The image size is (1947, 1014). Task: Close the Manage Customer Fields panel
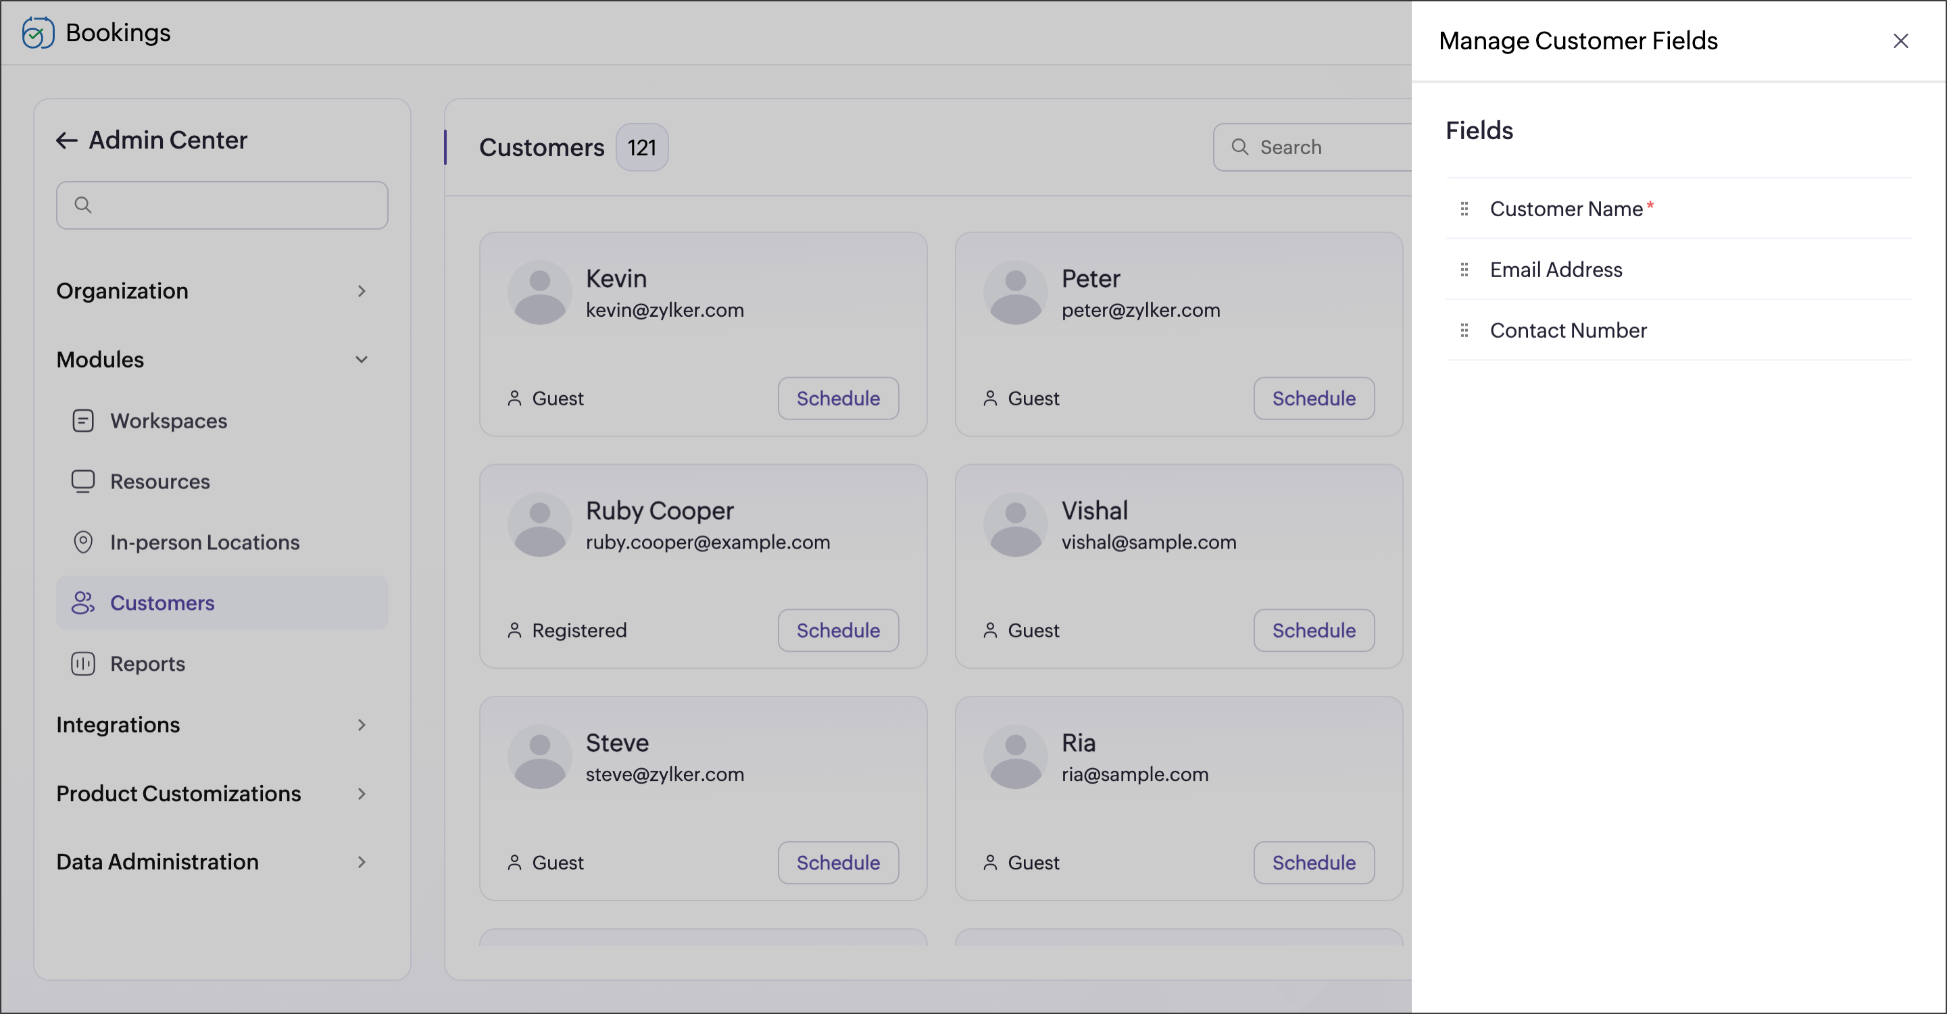click(x=1900, y=41)
